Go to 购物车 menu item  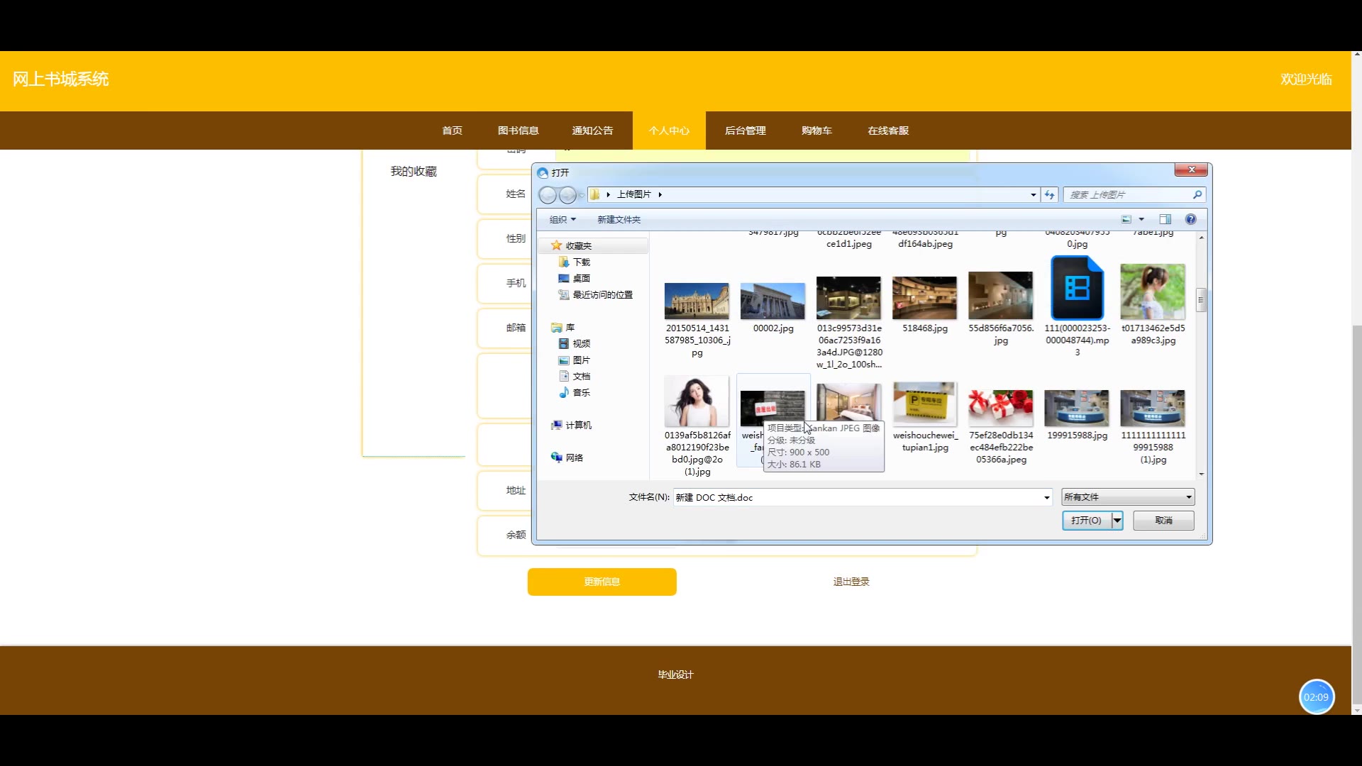816,131
